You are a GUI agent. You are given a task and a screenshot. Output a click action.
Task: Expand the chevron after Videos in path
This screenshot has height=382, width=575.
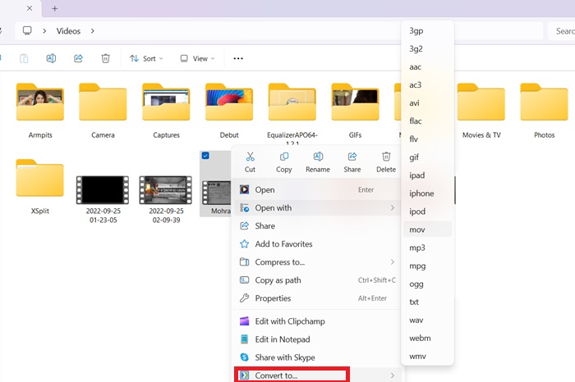(x=92, y=30)
